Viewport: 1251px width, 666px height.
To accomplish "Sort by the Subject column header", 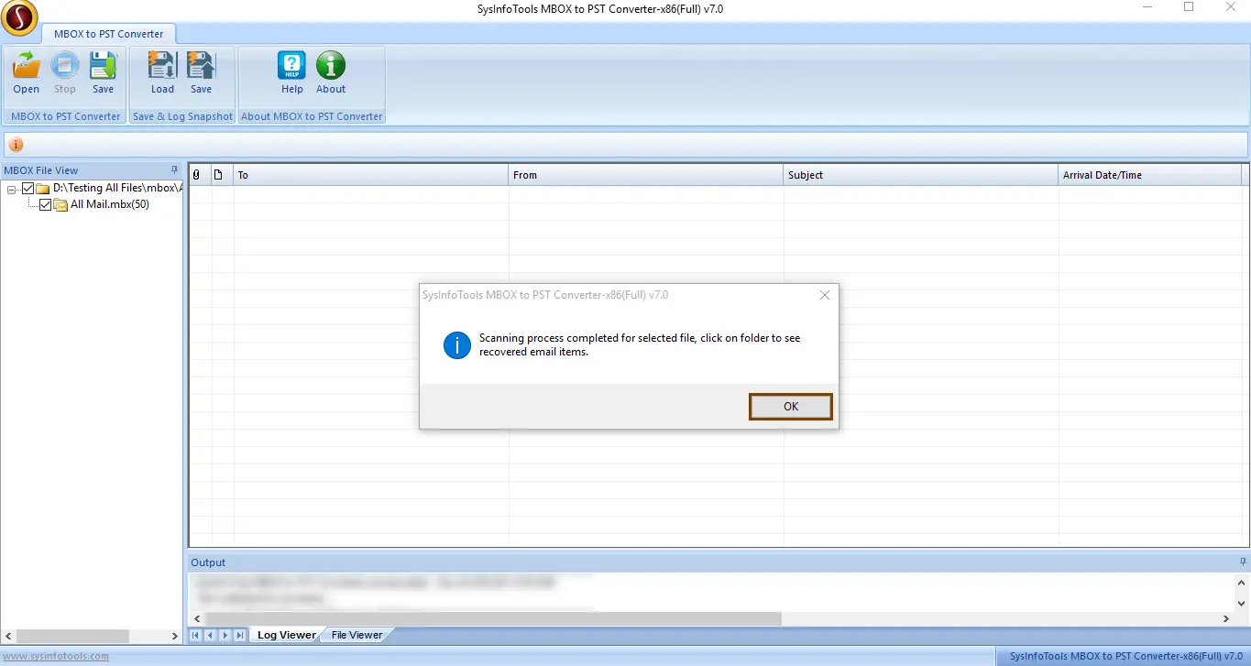I will [921, 175].
